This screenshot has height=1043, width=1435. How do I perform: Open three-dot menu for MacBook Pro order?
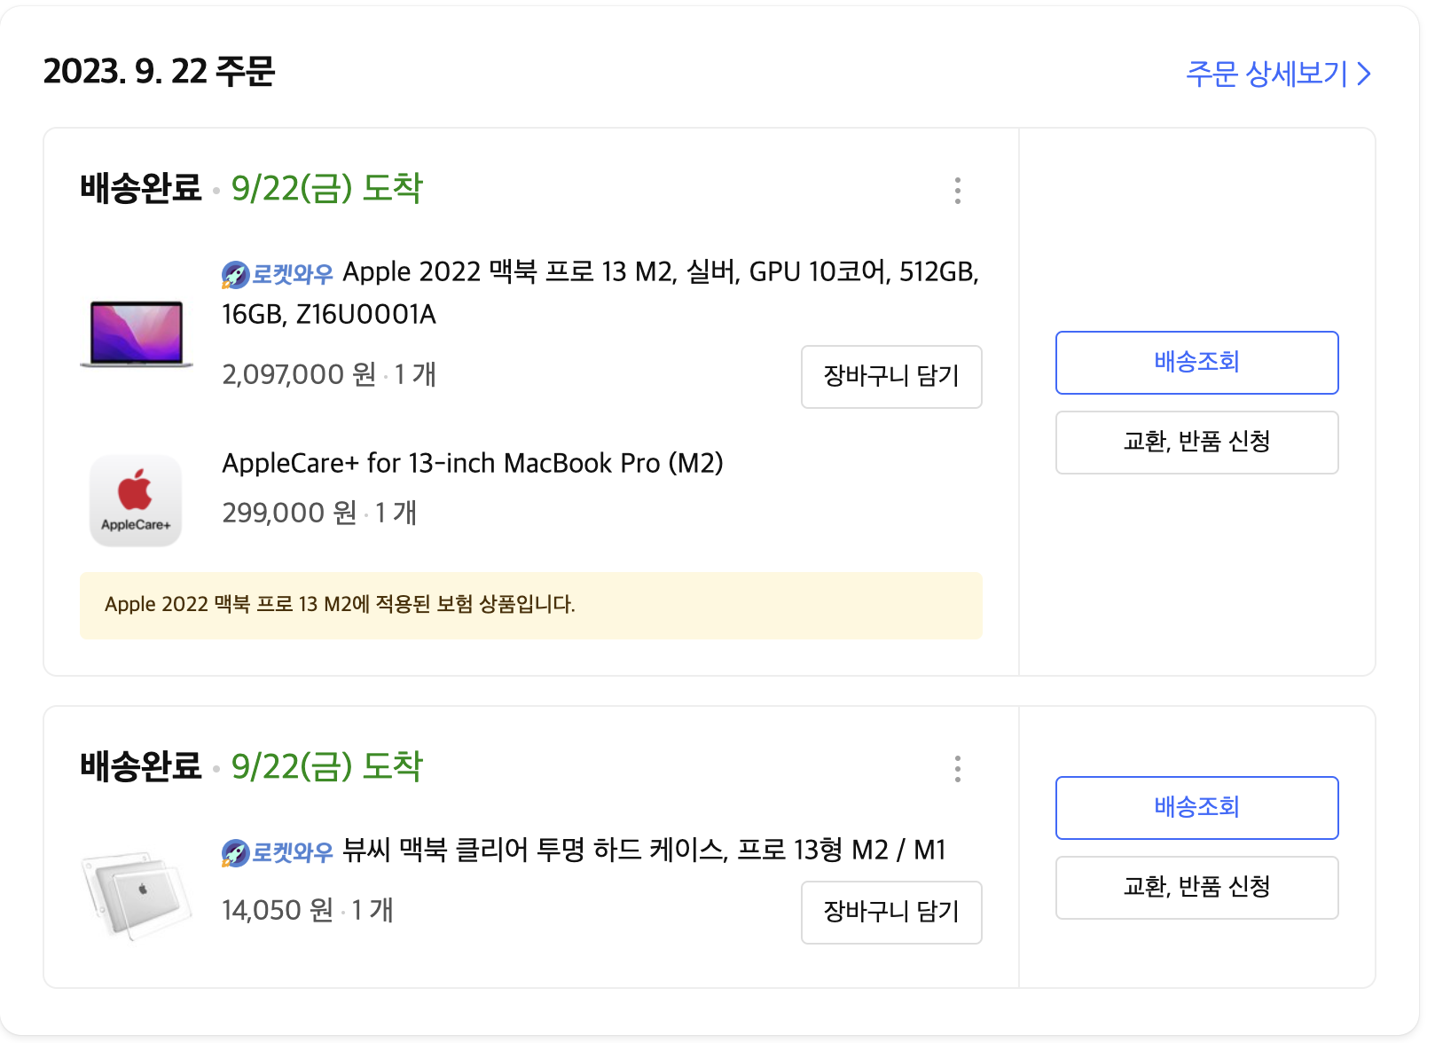[x=958, y=191]
